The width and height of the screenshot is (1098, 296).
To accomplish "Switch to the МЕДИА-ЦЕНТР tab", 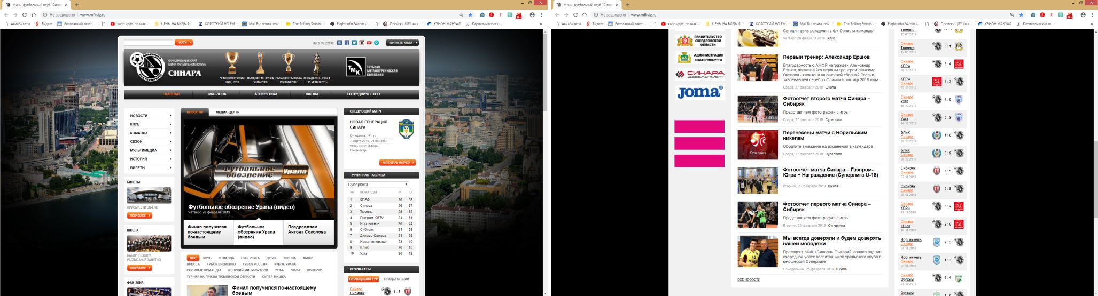I will click(x=228, y=112).
